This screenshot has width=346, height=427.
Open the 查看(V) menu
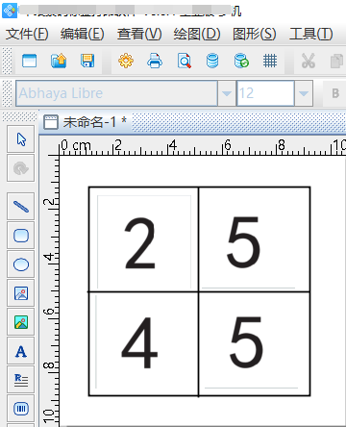(x=139, y=34)
